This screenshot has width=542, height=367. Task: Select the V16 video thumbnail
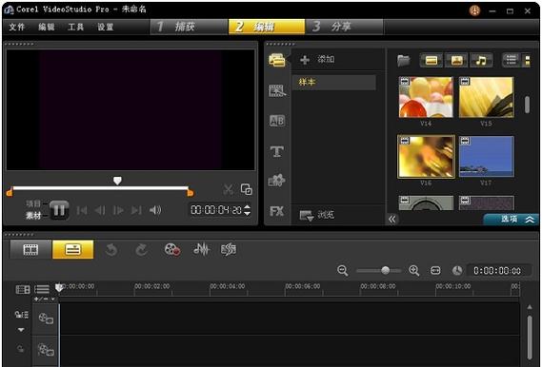[x=426, y=157]
